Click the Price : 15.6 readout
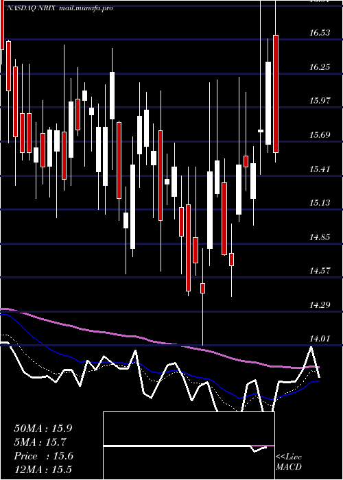343x480 pixels. (x=43, y=456)
